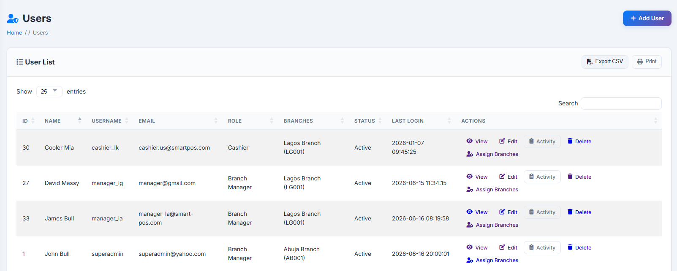Focus the Search input field
The width and height of the screenshot is (677, 271).
point(621,103)
